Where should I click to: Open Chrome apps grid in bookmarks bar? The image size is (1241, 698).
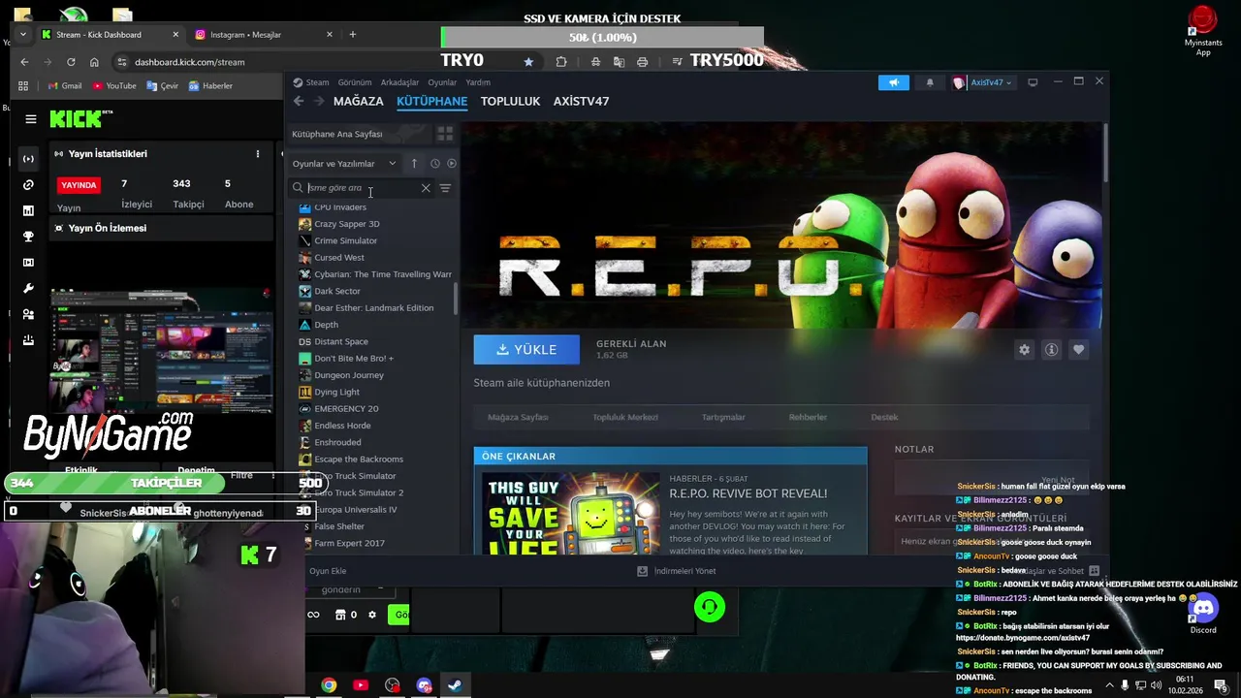tap(23, 85)
